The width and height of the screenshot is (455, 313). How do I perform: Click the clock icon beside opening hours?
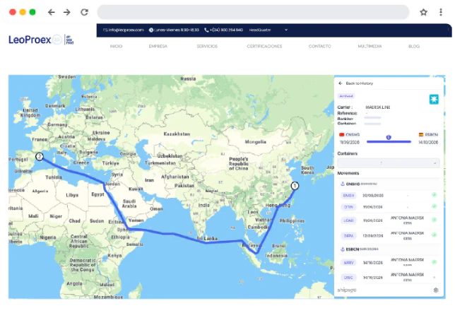[151, 30]
